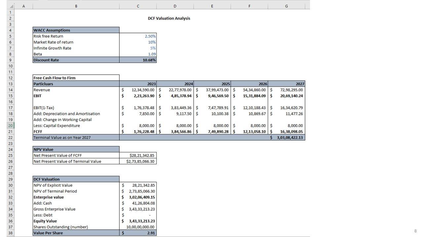Select column G header
Viewport: 423px width, 237px height.
click(286, 6)
